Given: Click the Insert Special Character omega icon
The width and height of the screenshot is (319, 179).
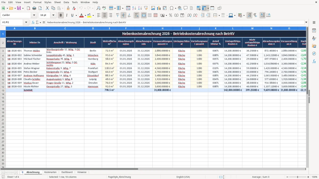Looking at the screenshot, I should click(x=172, y=8).
